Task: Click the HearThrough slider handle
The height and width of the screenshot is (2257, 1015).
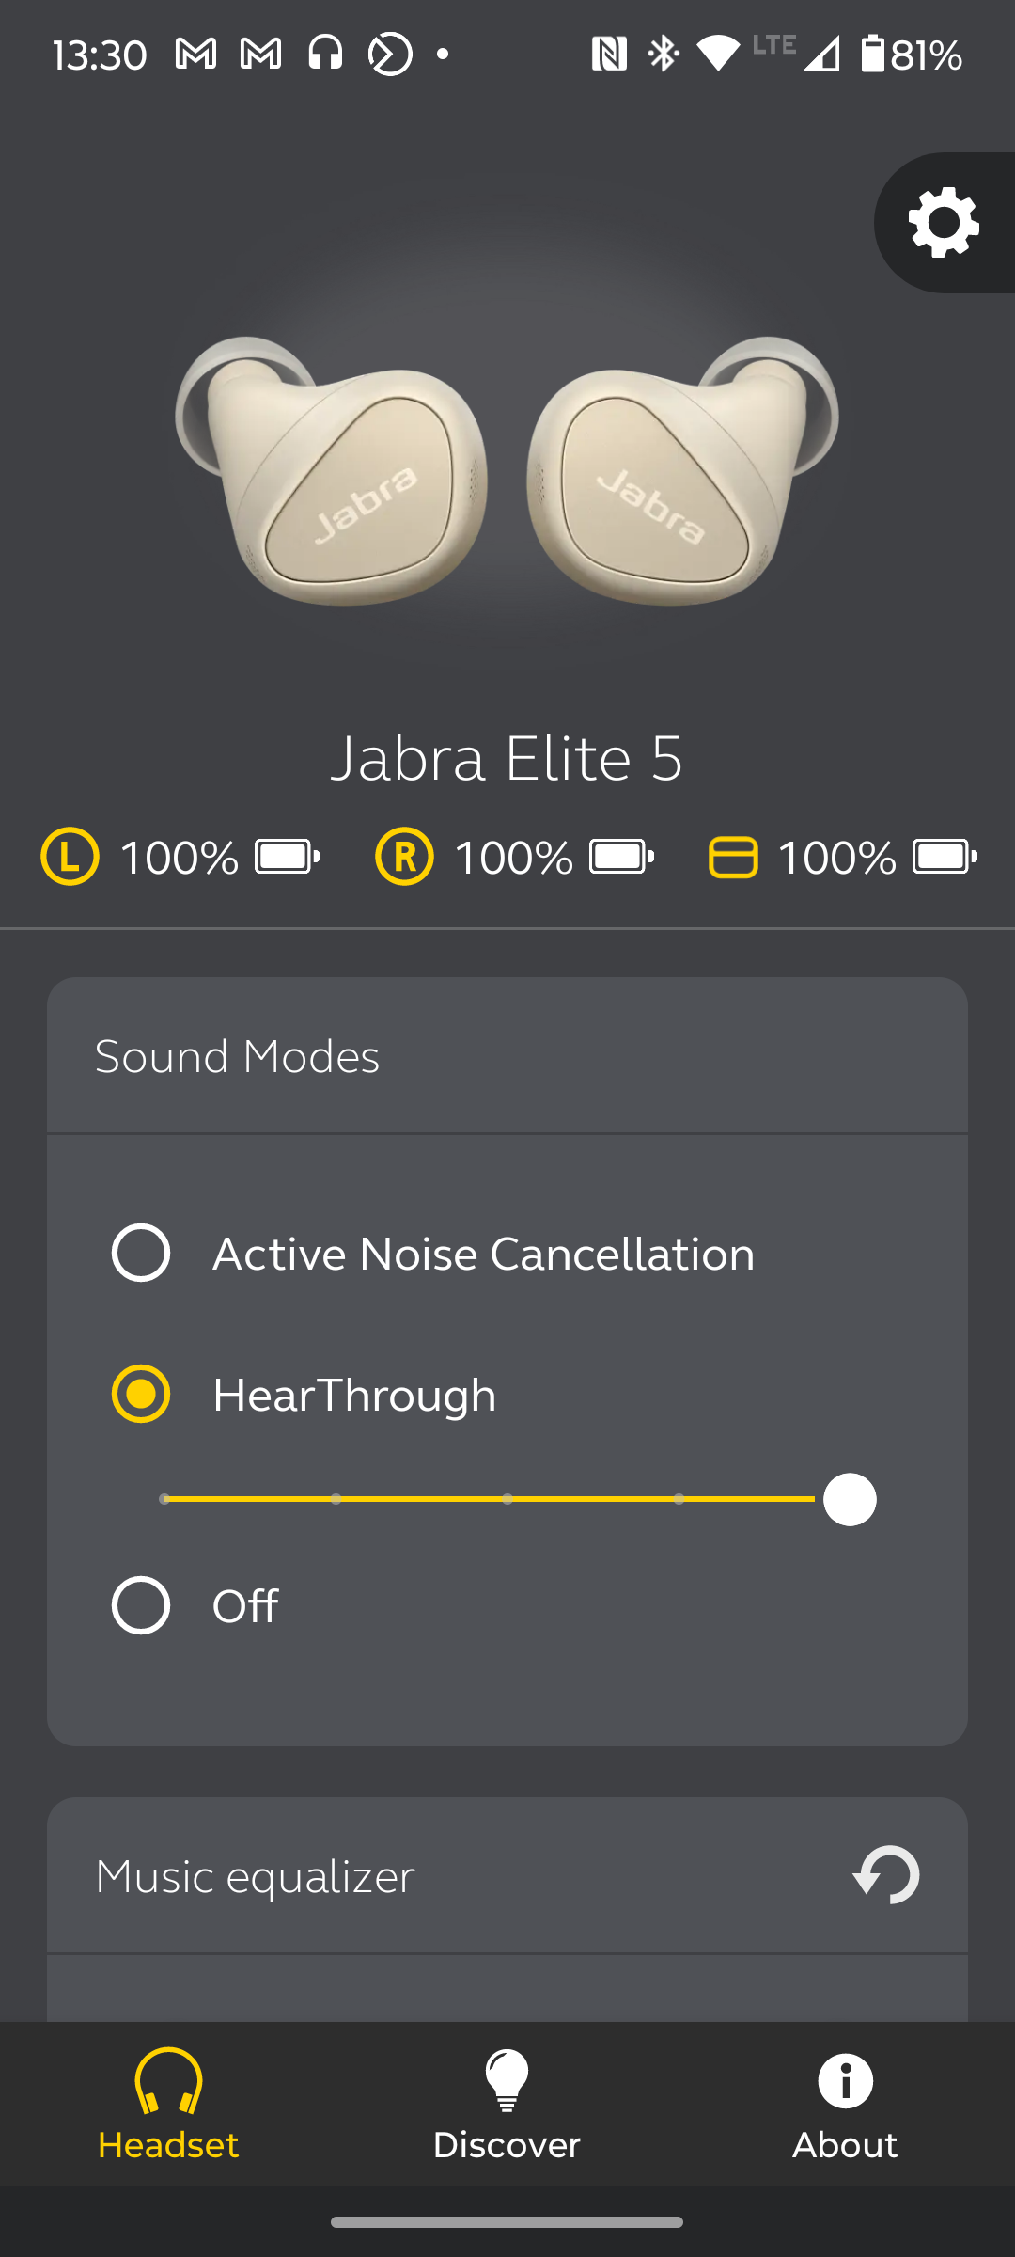Action: [850, 1499]
